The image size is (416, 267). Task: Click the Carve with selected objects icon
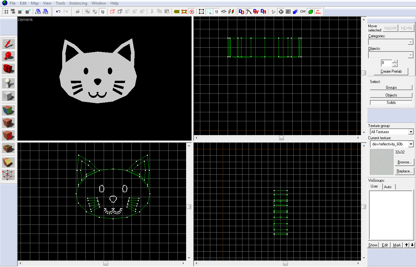click(x=78, y=12)
